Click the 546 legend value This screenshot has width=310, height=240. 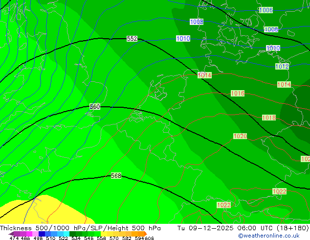tap(89, 238)
